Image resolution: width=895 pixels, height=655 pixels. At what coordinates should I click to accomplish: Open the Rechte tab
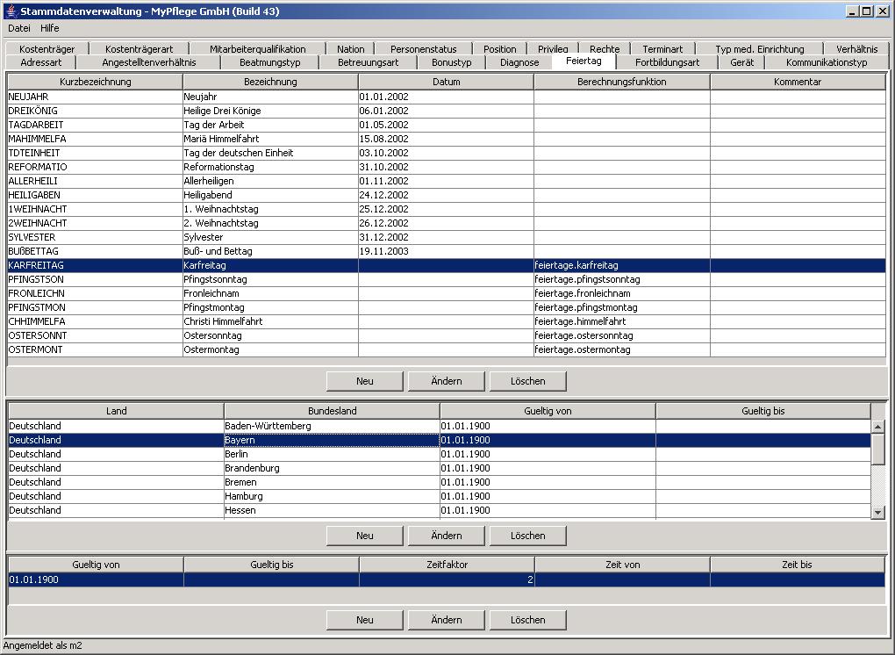click(x=605, y=49)
